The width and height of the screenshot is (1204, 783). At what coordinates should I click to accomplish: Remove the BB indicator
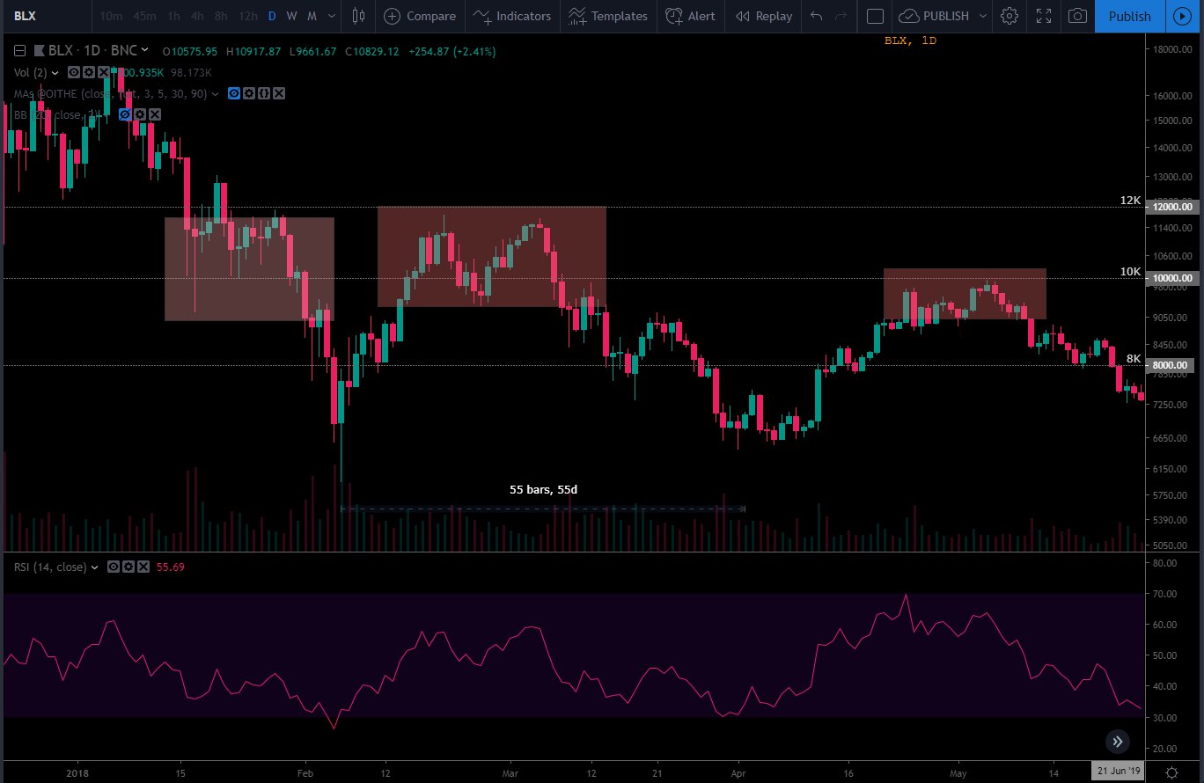tap(155, 114)
